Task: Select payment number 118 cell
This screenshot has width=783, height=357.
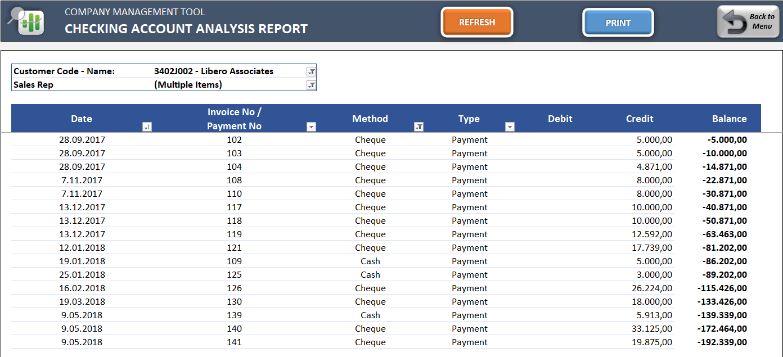Action: pyautogui.click(x=234, y=221)
